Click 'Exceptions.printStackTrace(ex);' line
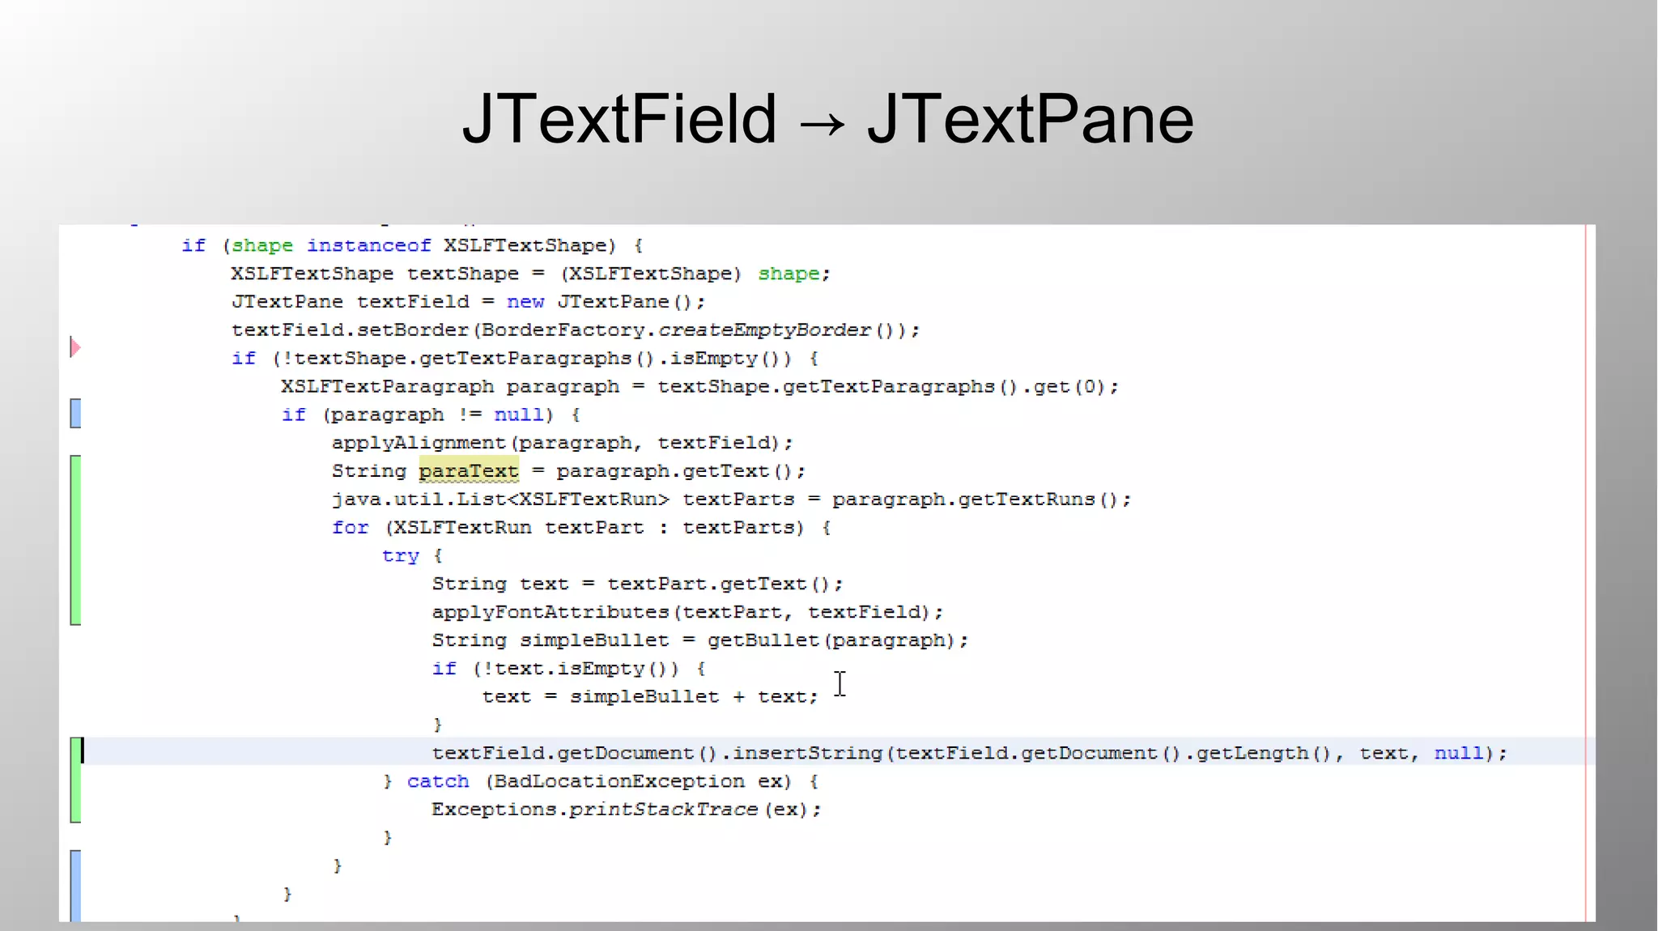The height and width of the screenshot is (931, 1658). (x=626, y=810)
